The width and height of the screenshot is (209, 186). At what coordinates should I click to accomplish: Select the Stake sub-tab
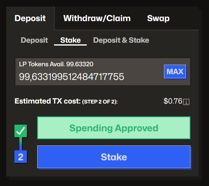(x=71, y=40)
